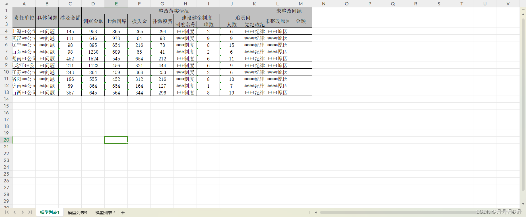The width and height of the screenshot is (526, 217).
Task: Select cell with value 296
Action: 162,92
